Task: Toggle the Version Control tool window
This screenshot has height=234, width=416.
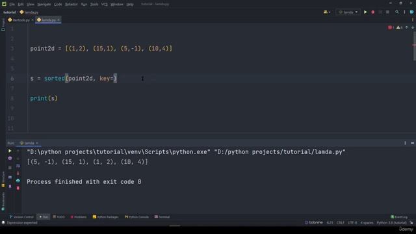Action: 21,216
